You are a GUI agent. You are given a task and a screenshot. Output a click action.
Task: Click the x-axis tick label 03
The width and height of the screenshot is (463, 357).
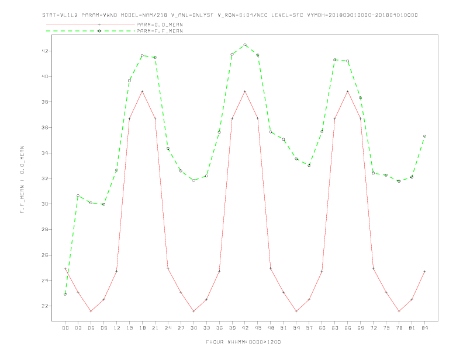(78, 328)
